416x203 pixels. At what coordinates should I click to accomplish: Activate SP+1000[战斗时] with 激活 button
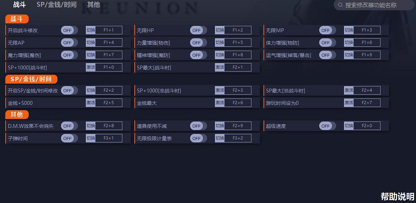[90, 67]
